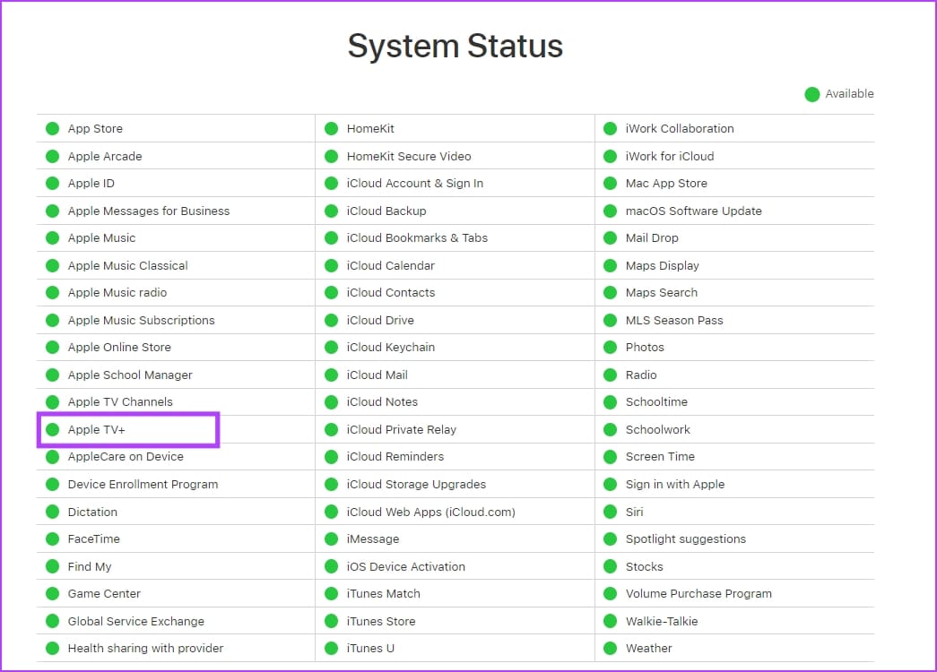Click the Schoolwork entry text

[658, 429]
